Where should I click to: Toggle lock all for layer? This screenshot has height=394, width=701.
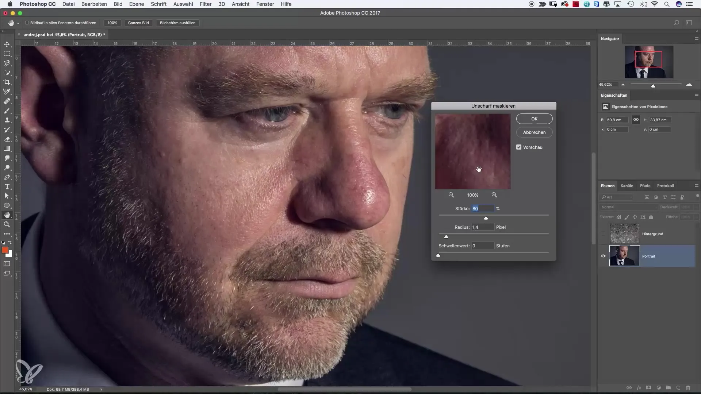click(x=651, y=217)
